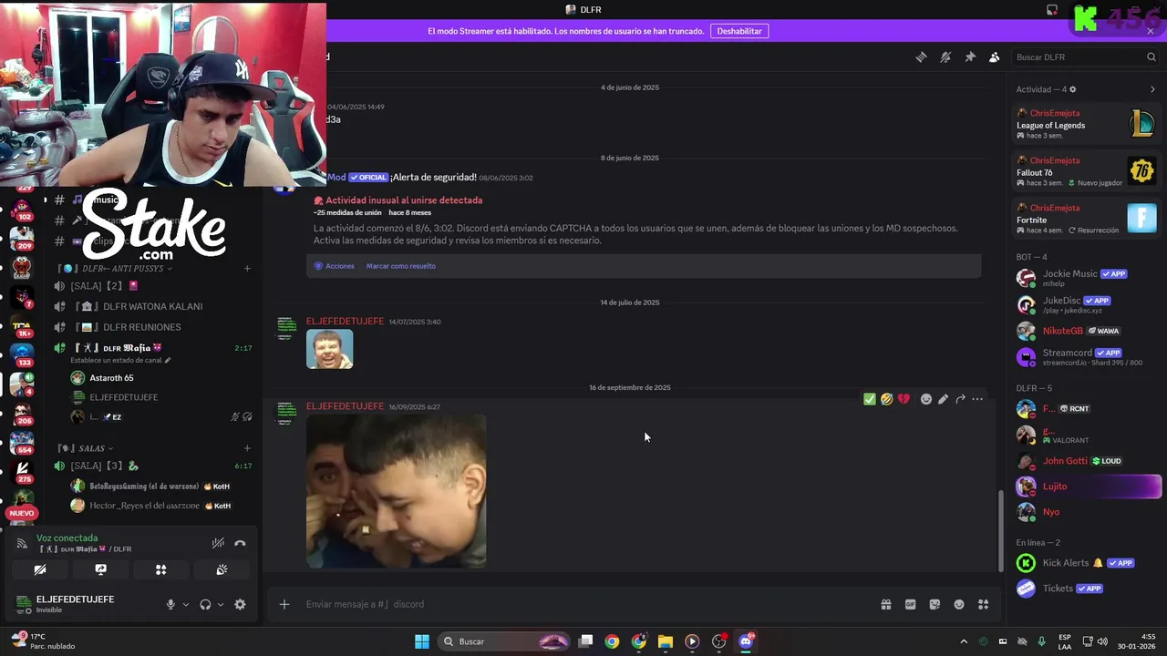Viewport: 1167px width, 656px height.
Task: Click the forward message arrow icon
Action: click(x=960, y=399)
